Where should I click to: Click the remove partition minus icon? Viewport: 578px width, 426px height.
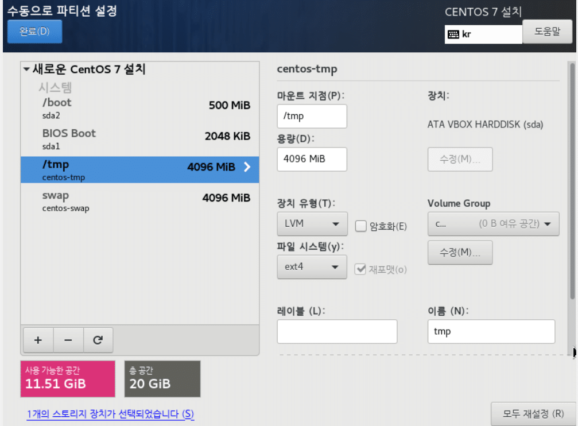68,340
